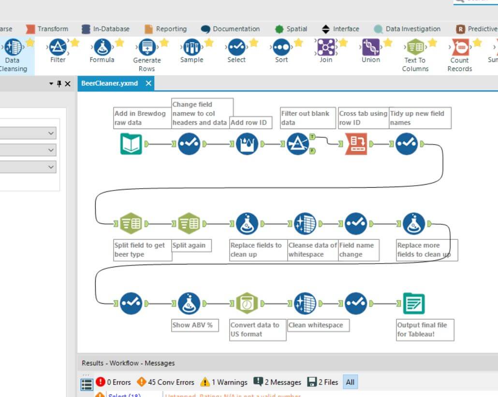This screenshot has height=397, width=498.
Task: Toggle favorite star on the Filter tool
Action: pyautogui.click(x=74, y=42)
